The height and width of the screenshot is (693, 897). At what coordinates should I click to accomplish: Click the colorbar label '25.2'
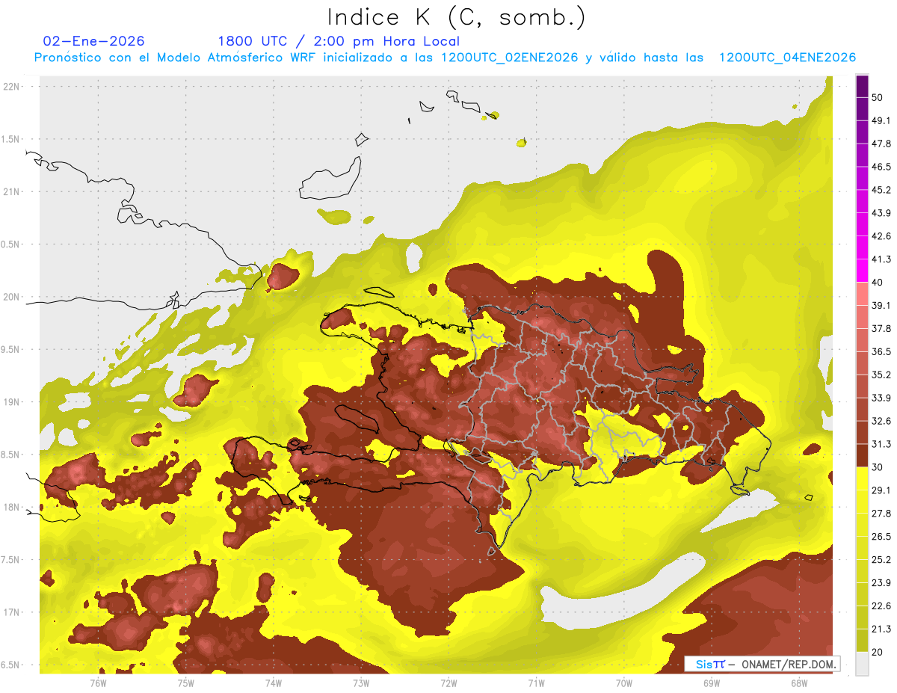coord(881,559)
